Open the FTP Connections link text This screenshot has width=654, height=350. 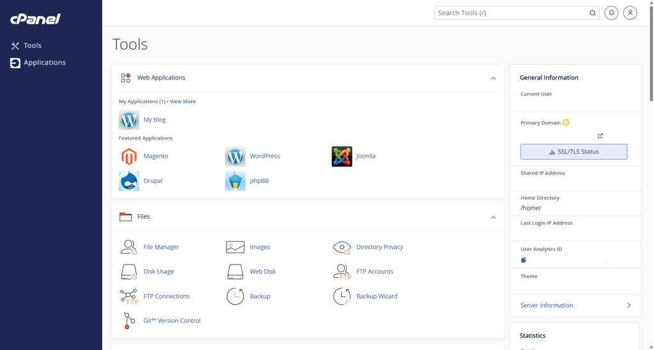click(167, 296)
